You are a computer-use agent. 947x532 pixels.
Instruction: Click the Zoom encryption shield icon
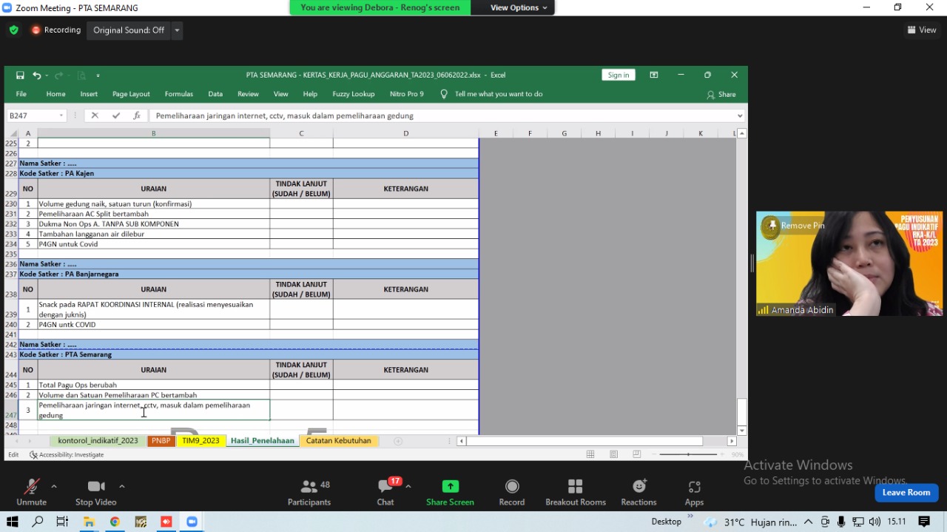coord(14,30)
